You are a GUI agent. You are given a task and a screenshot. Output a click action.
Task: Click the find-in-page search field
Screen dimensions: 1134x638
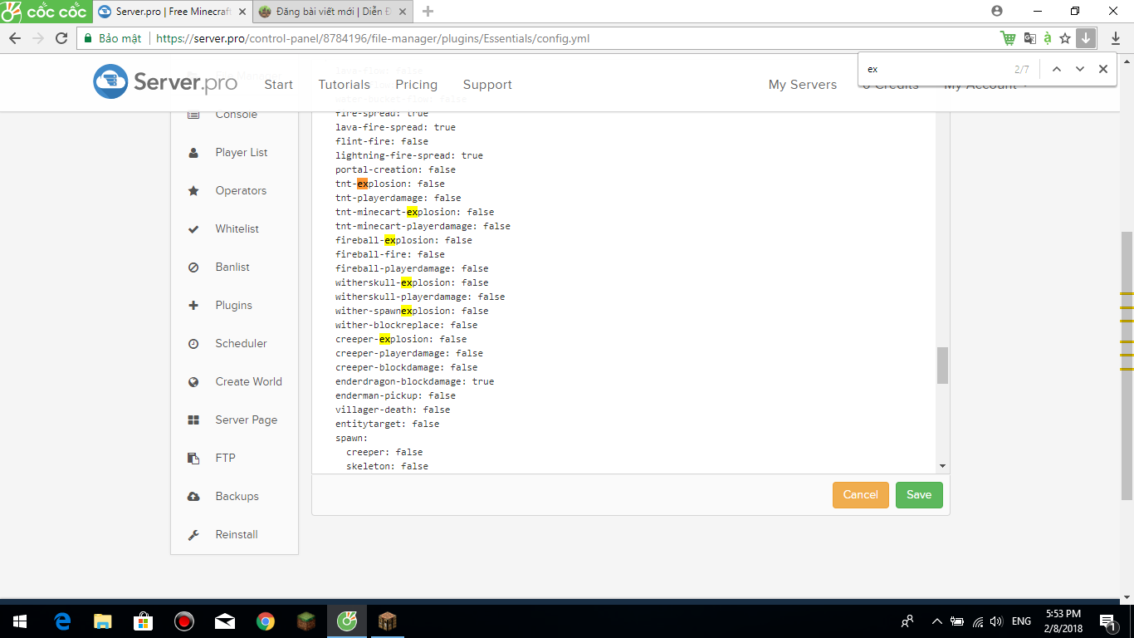coord(934,69)
